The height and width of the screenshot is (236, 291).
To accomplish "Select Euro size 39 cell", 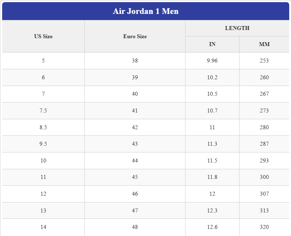I will [x=135, y=77].
